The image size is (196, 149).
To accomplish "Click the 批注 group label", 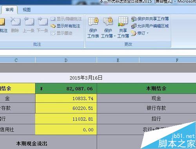I will click(37, 44).
